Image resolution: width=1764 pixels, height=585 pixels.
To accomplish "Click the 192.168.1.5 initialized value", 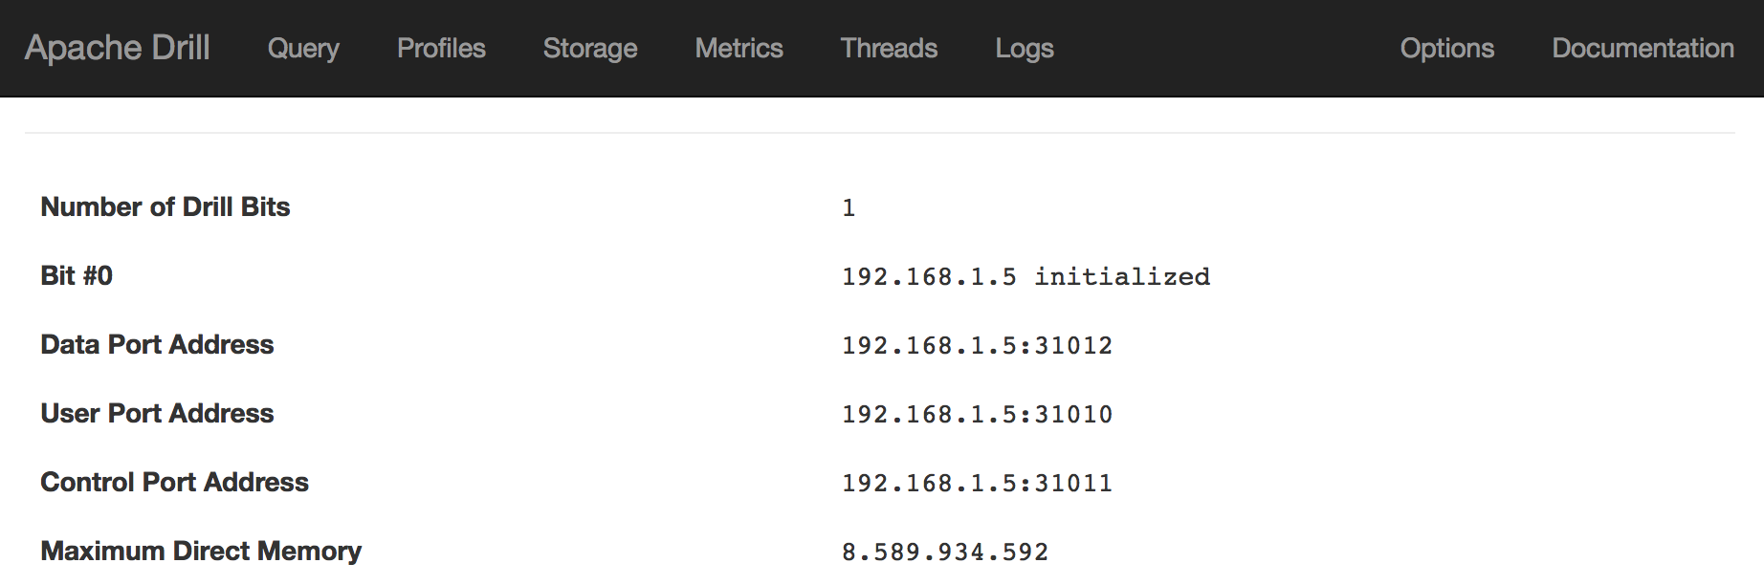I will pos(1025,276).
